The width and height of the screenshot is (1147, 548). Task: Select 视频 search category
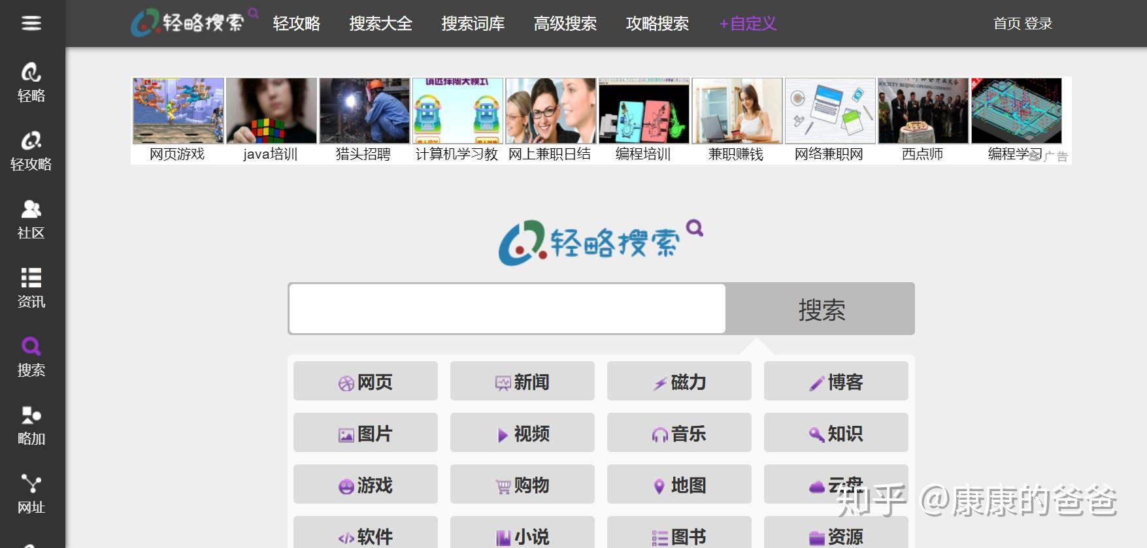click(x=522, y=432)
